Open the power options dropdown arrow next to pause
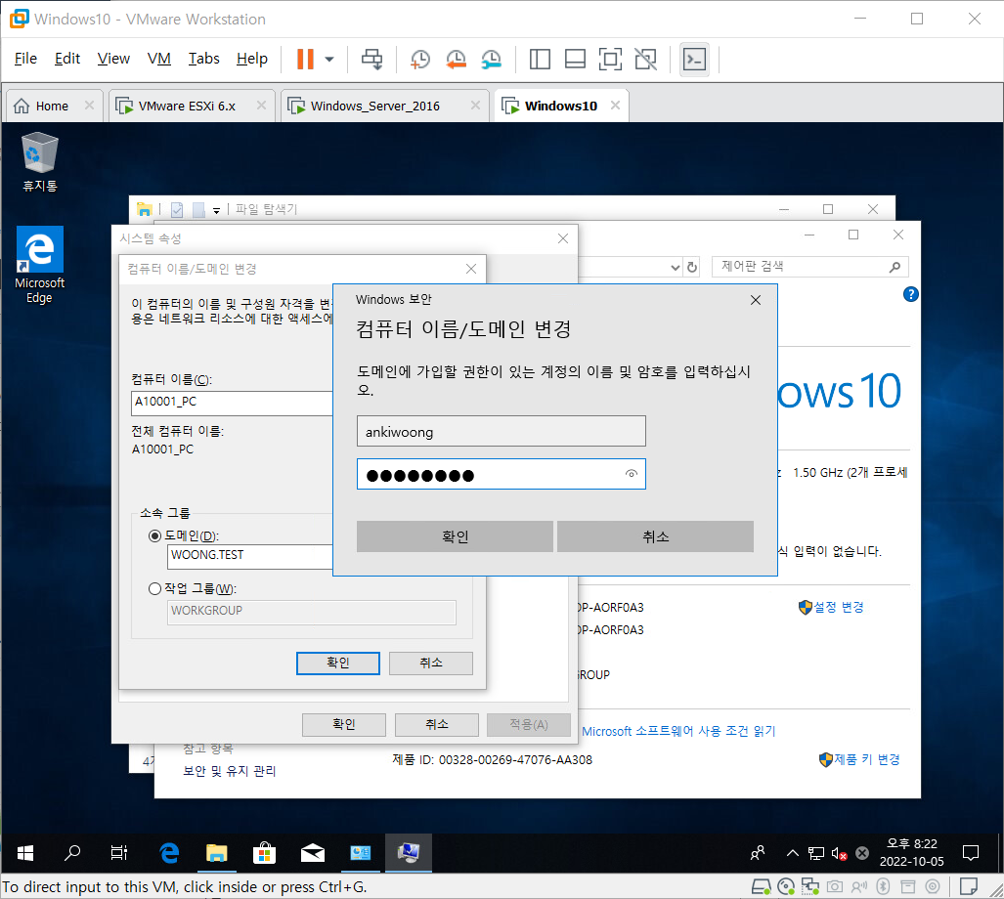 tap(329, 60)
